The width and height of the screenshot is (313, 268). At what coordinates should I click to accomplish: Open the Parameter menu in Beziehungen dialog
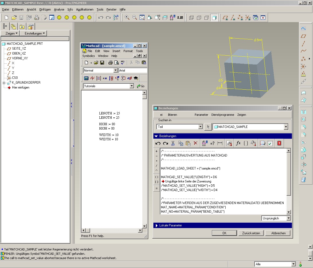[201, 115]
